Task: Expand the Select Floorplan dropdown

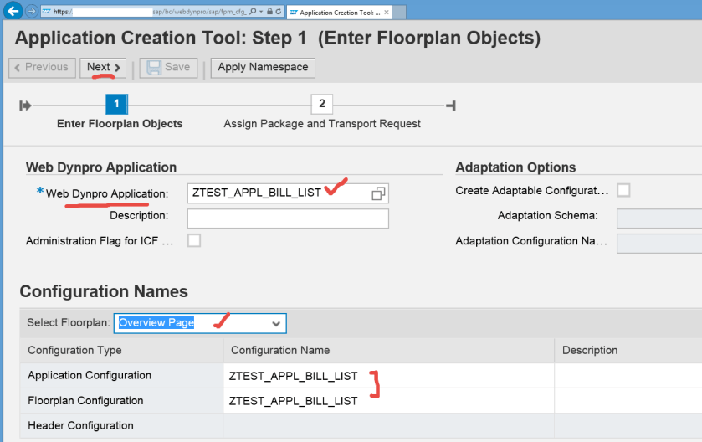Action: tap(276, 323)
